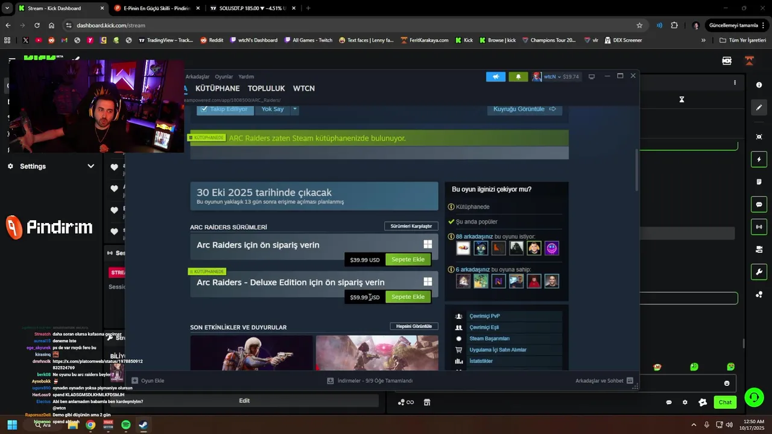Click the purple smiley friend avatar
772x434 pixels.
[551, 248]
